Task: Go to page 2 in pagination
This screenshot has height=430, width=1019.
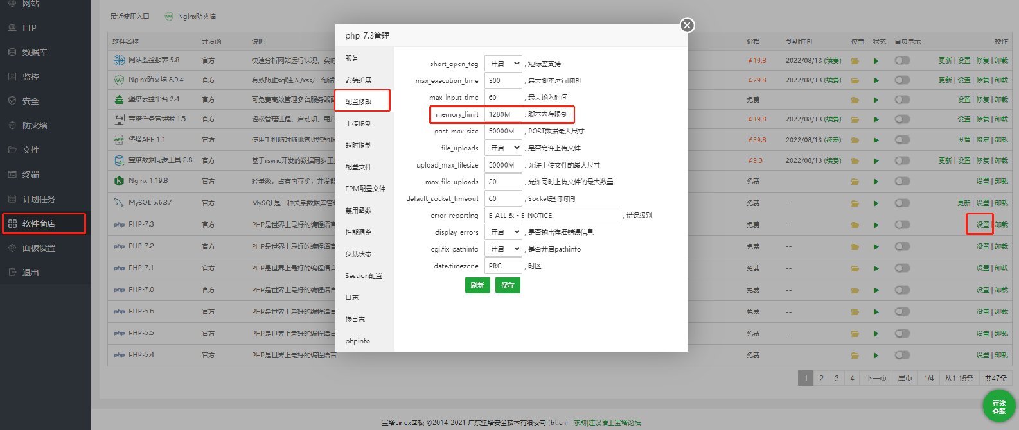Action: (x=821, y=378)
